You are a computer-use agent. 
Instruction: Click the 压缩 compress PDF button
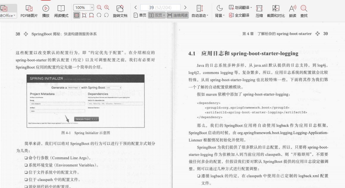tap(259, 11)
